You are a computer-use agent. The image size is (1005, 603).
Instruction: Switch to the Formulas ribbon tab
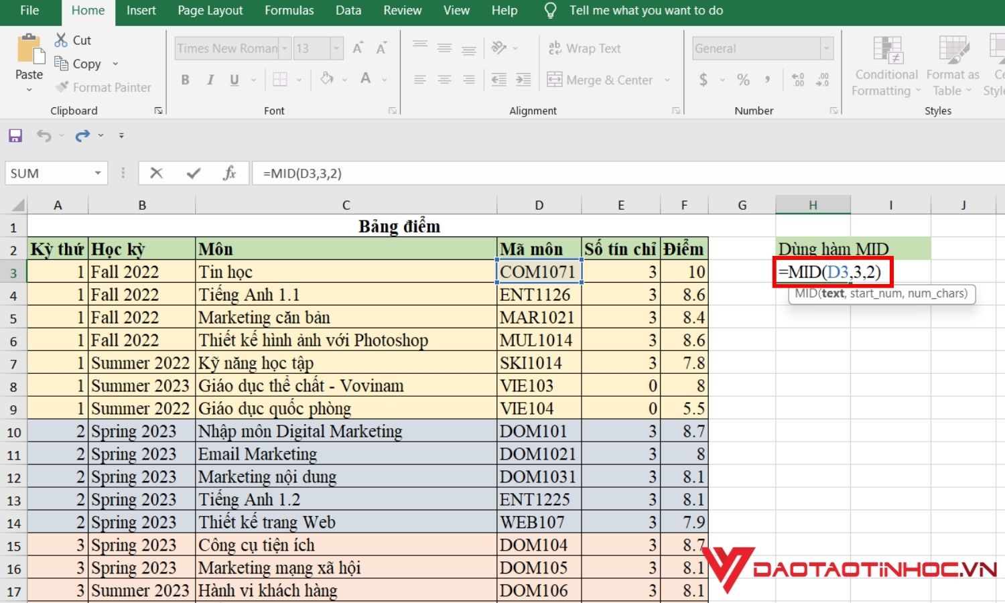coord(289,10)
